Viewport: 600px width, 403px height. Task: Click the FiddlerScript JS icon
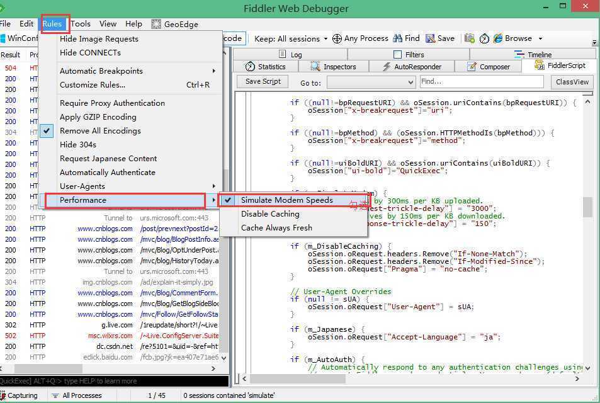[540, 65]
